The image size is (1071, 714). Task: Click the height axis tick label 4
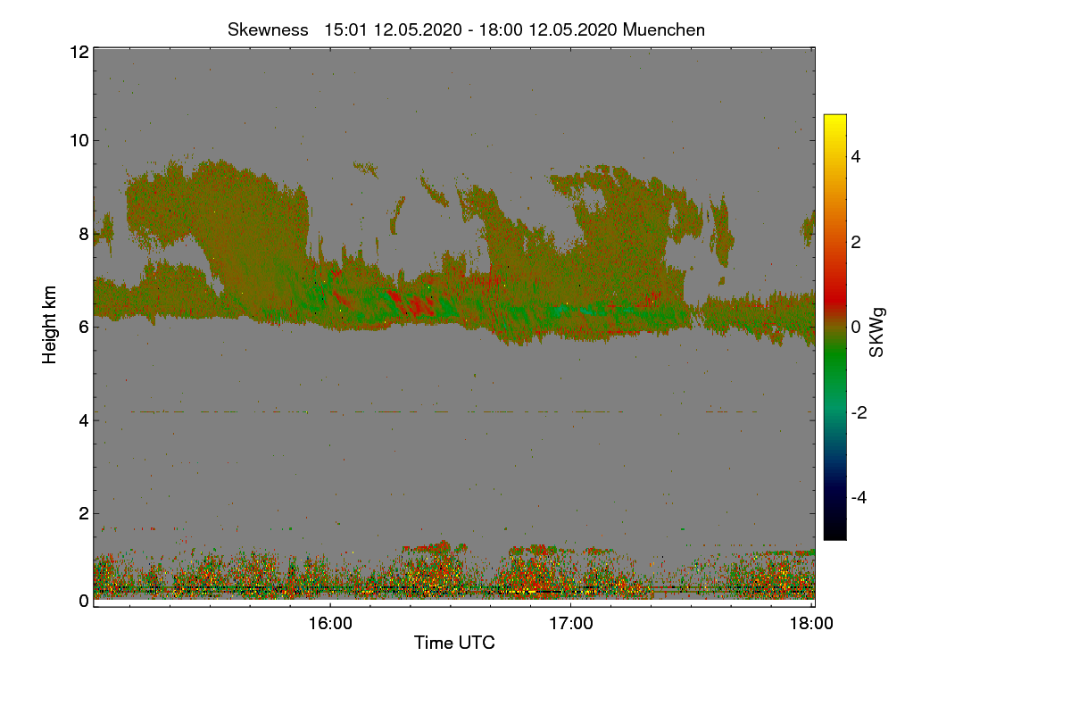coord(82,419)
